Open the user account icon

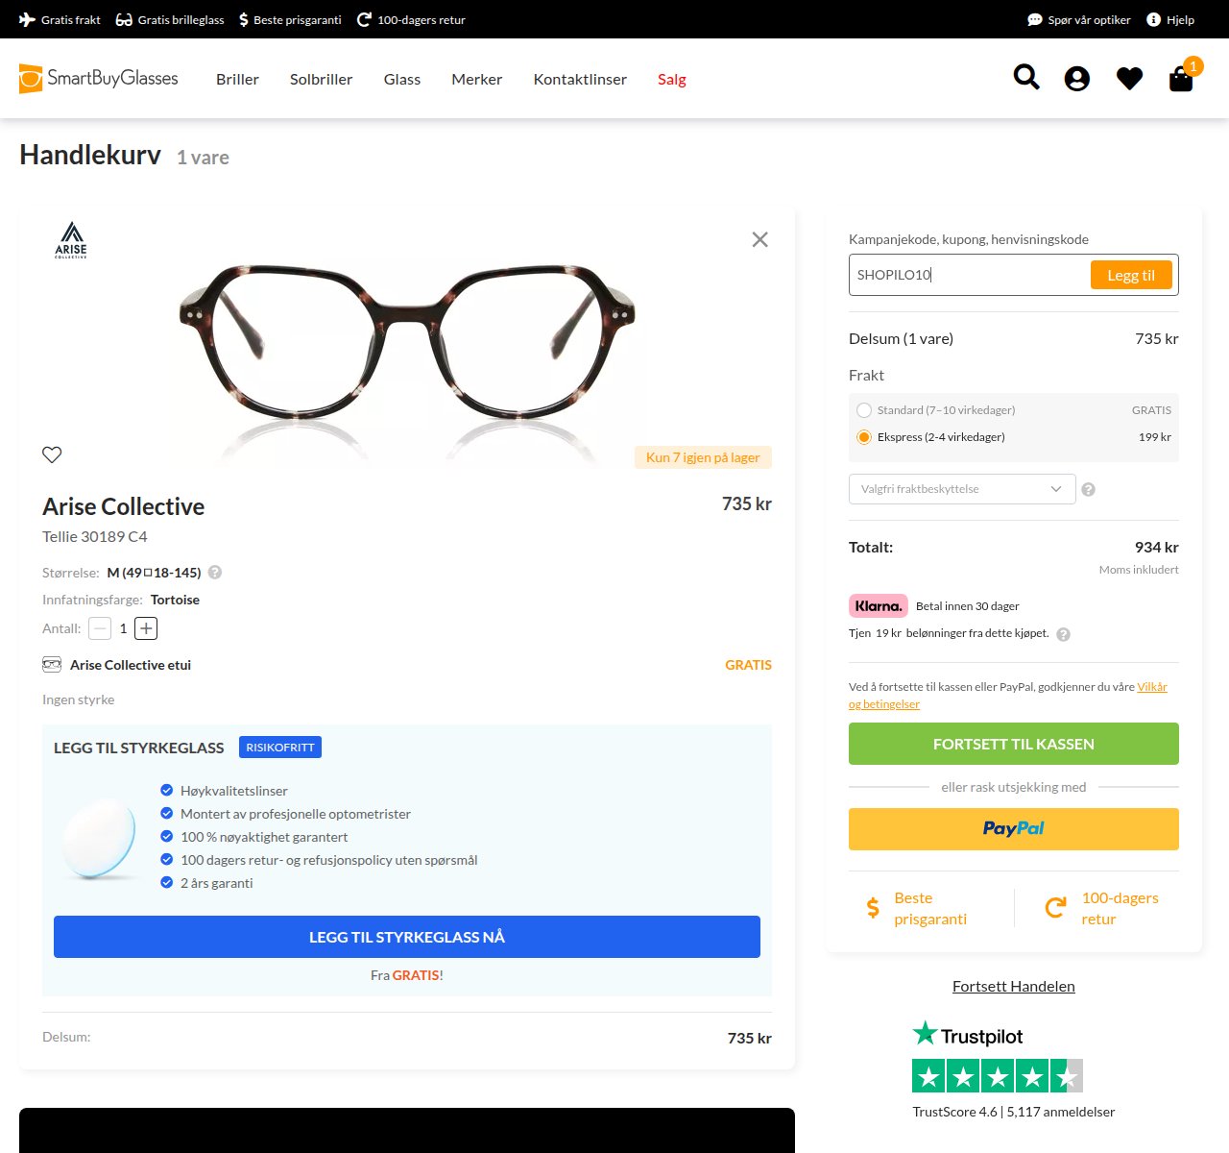(1077, 79)
